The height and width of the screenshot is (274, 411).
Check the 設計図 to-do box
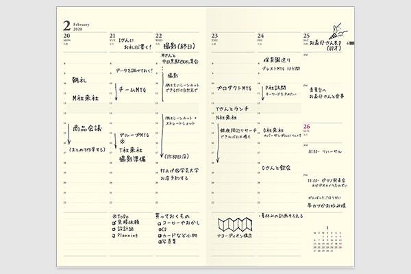pos(114,229)
